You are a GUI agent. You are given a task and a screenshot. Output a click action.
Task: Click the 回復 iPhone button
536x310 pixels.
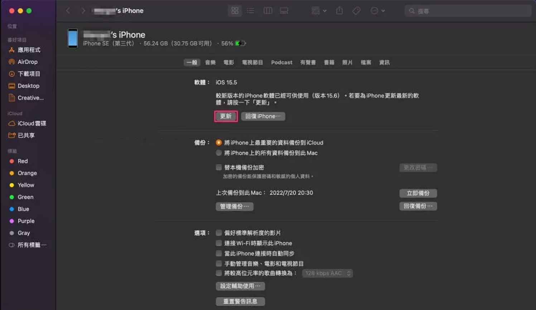point(263,116)
